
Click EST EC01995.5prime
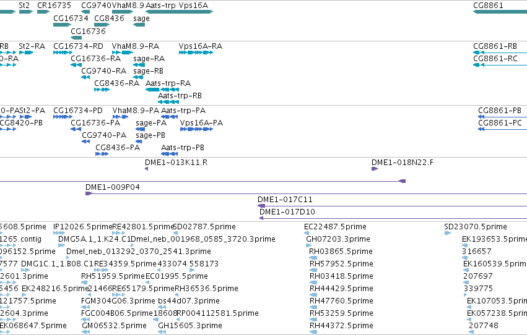148,282
